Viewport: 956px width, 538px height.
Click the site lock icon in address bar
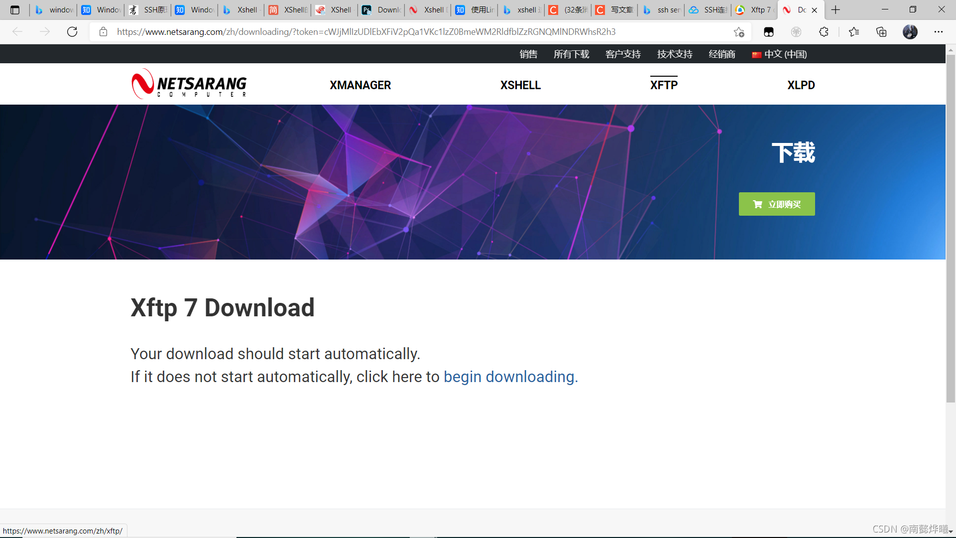103,32
